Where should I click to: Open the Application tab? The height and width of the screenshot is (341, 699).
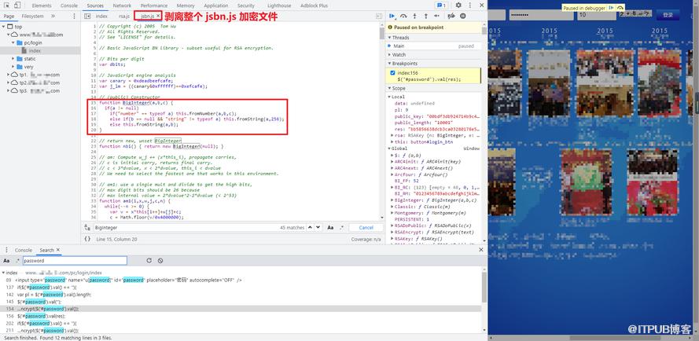215,5
